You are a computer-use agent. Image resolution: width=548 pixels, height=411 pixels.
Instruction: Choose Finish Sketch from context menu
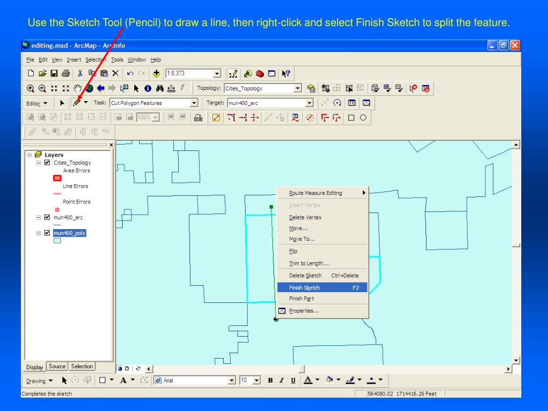pos(322,287)
